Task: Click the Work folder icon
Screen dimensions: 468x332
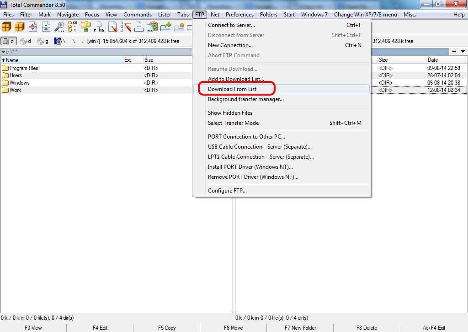Action: (5, 90)
